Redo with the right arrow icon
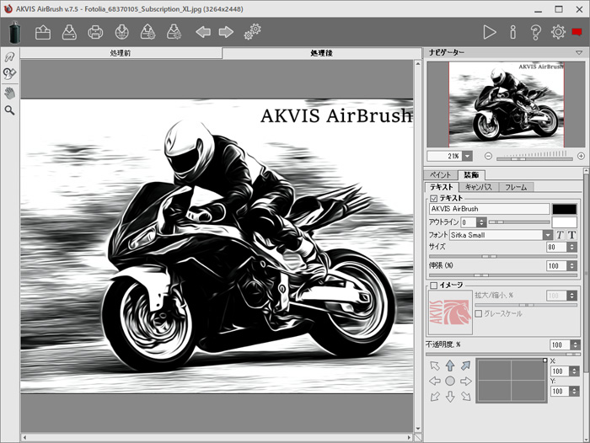The width and height of the screenshot is (590, 443). click(226, 32)
